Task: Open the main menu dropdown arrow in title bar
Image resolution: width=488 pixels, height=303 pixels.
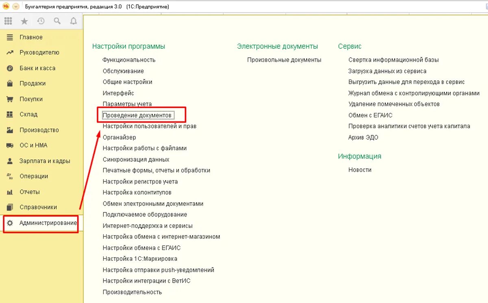Action: coord(16,6)
